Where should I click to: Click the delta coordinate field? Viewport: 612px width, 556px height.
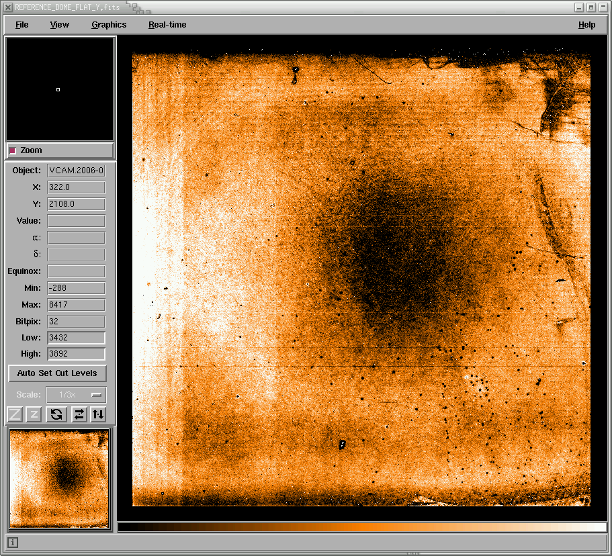click(76, 254)
